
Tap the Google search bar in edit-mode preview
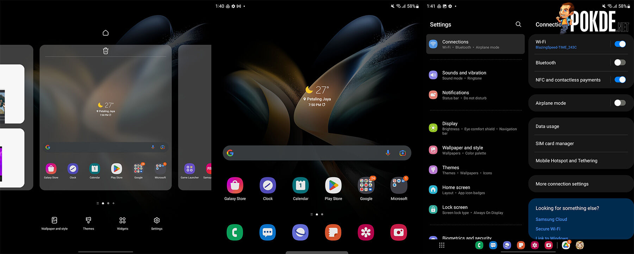click(x=105, y=147)
